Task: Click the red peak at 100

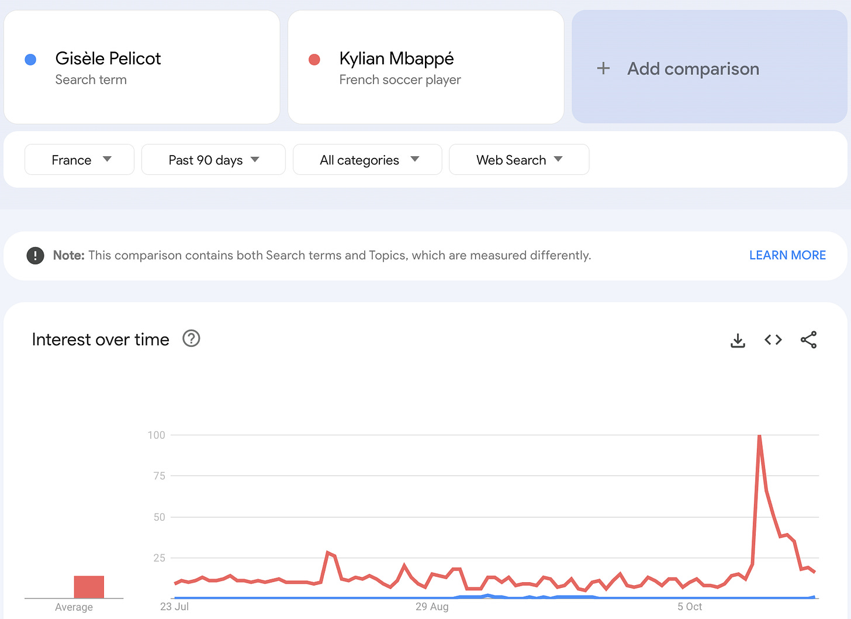Action: [759, 436]
